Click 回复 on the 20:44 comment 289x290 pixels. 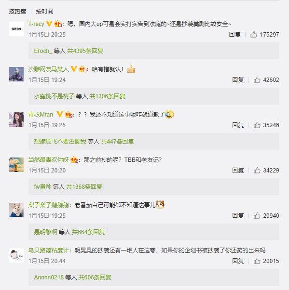coord(238,261)
